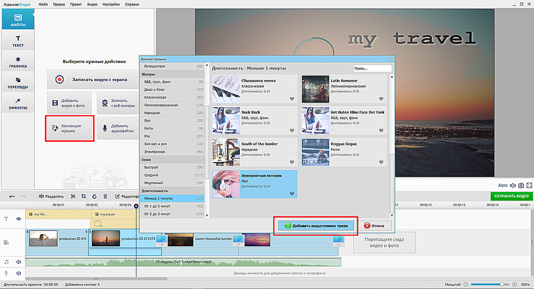Select the copycat (Sofi Tukker Remix).mp3 clip
Screen dimensions: 534x289
click(183, 262)
